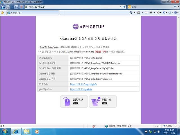This screenshot has height=135, width=180.
Task: Click the Favorites star icon
Action: (x=3, y=13)
